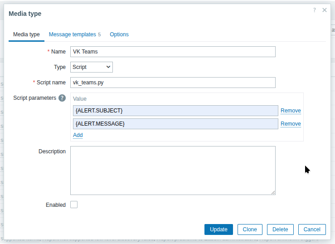Remove the {ALERT.SUBJECT} parameter
Screen dimensions: 335x244
pyautogui.click(x=291, y=111)
